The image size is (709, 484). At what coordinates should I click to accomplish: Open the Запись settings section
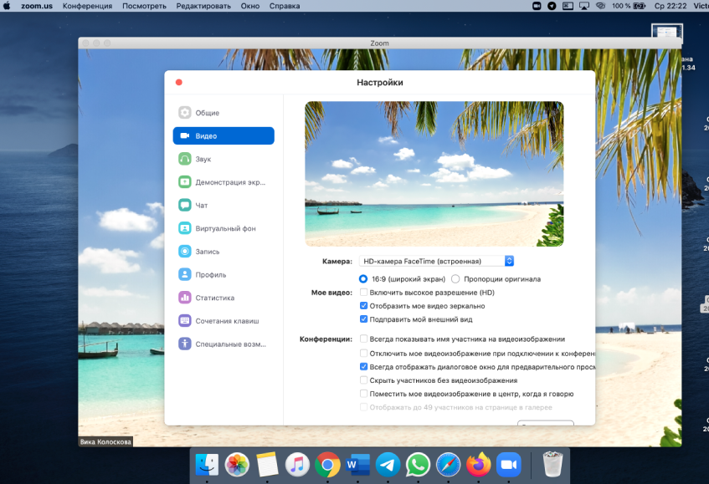click(x=223, y=252)
